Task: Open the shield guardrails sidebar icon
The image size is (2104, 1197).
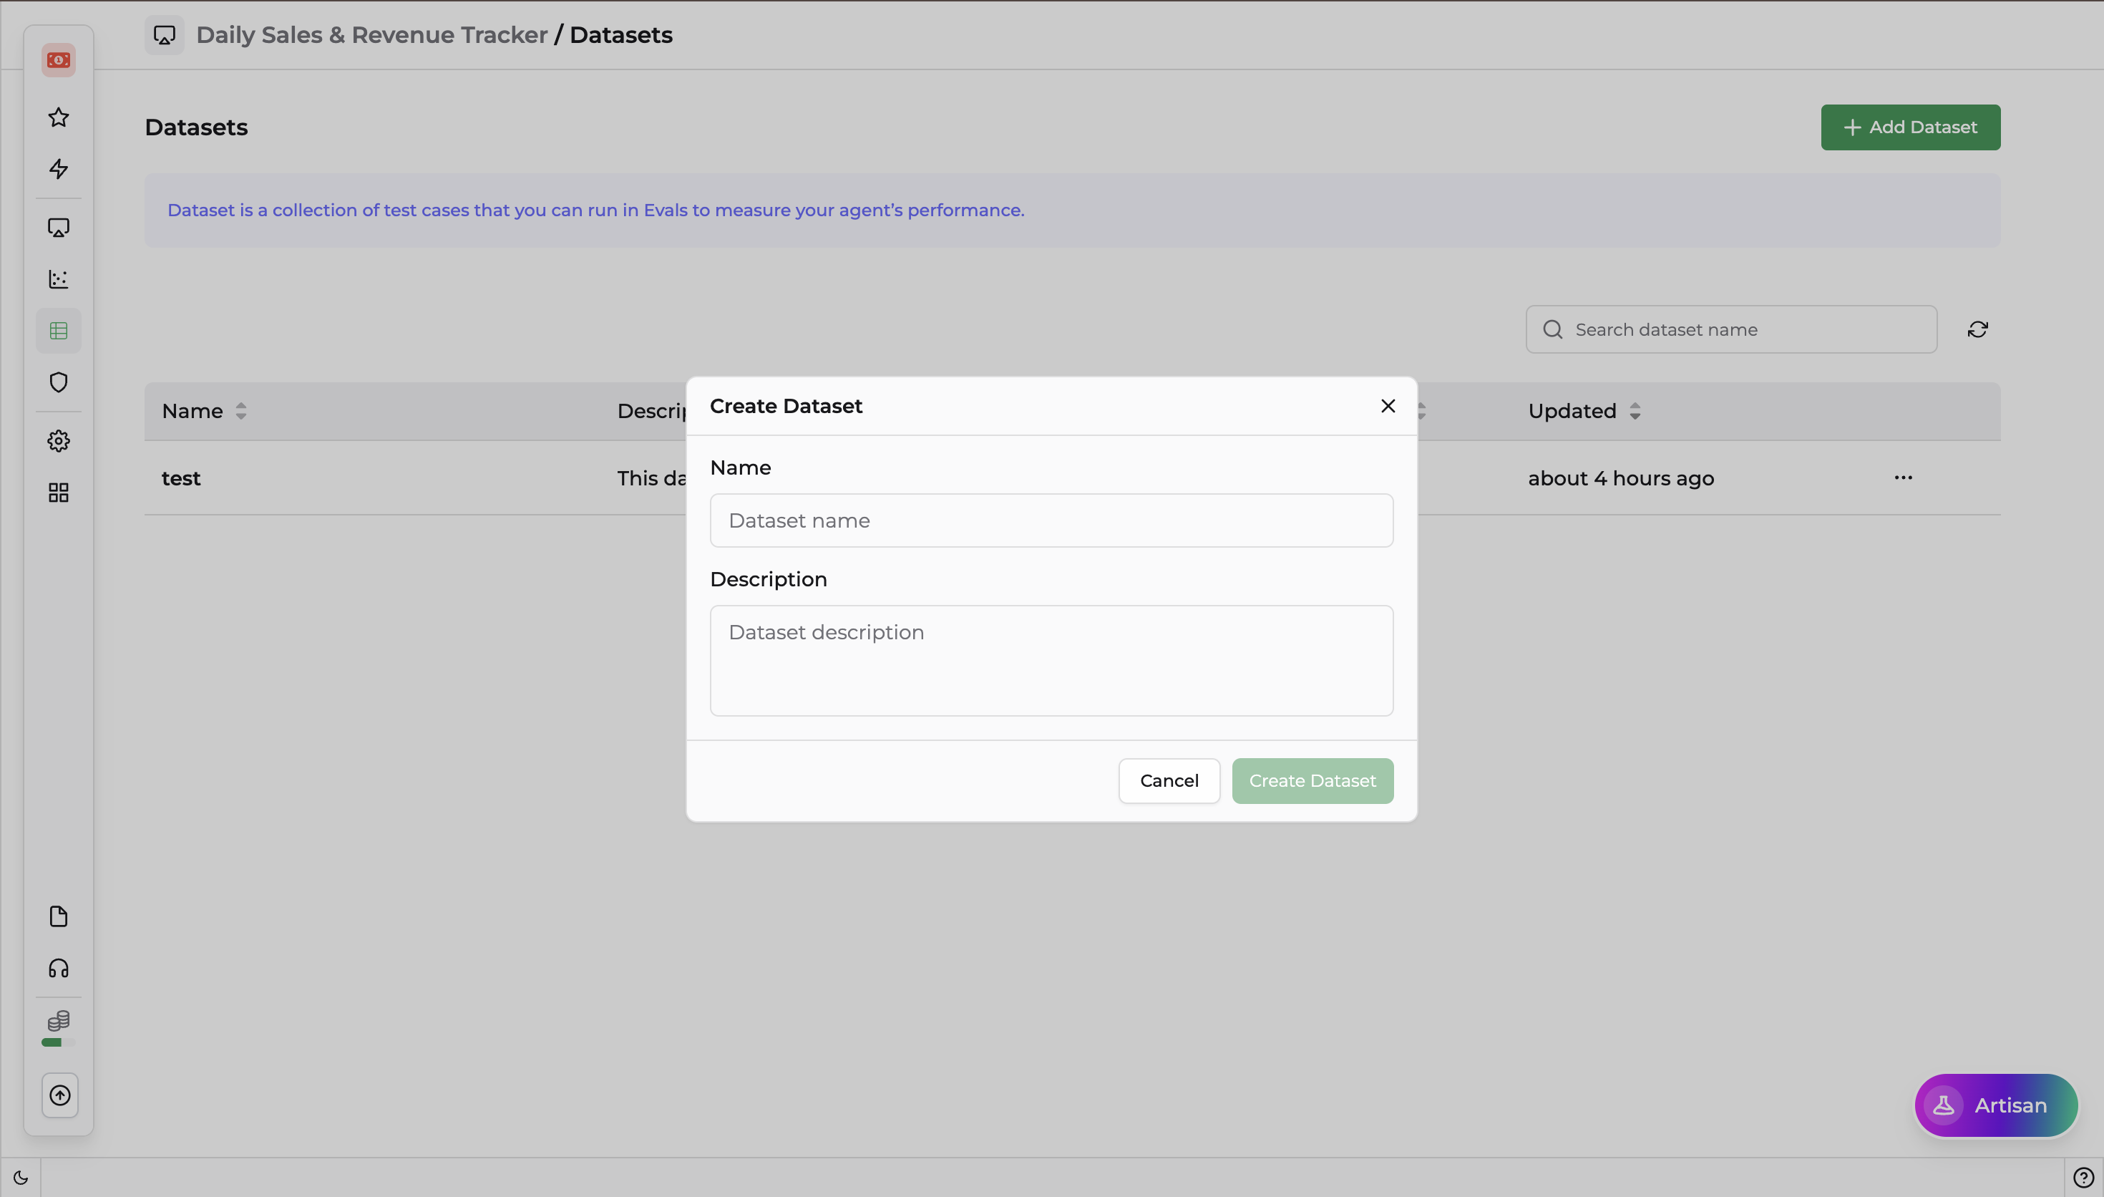Action: pos(59,382)
